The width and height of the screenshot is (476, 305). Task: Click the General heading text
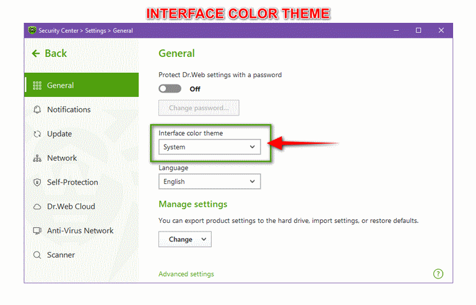pos(176,54)
